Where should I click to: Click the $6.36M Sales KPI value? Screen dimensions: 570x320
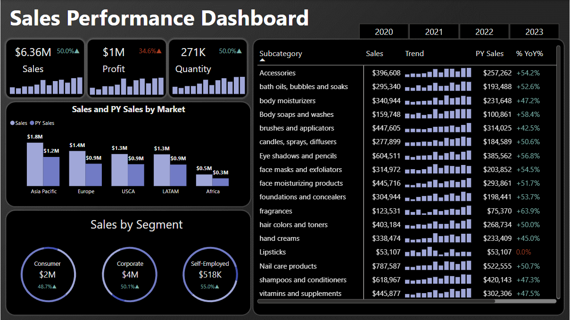[33, 52]
